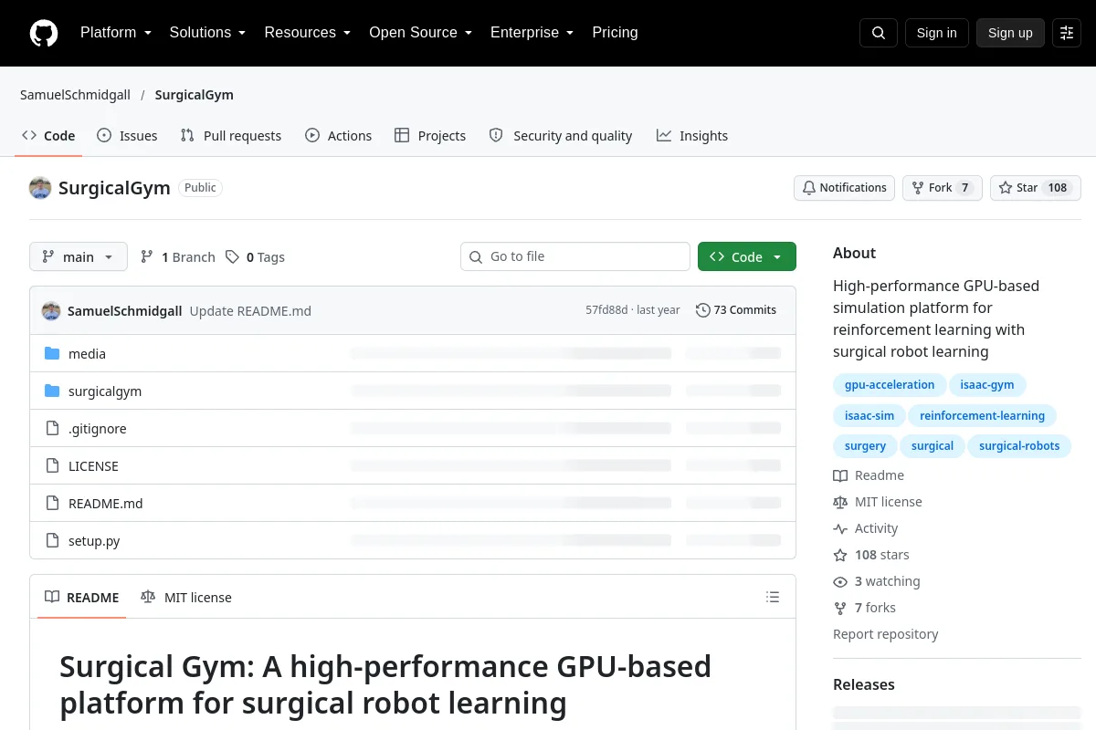This screenshot has height=730, width=1096.
Task: Open the search magnifier in header
Action: [879, 33]
